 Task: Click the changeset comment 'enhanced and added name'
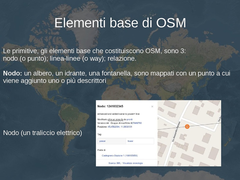[x=118, y=114]
